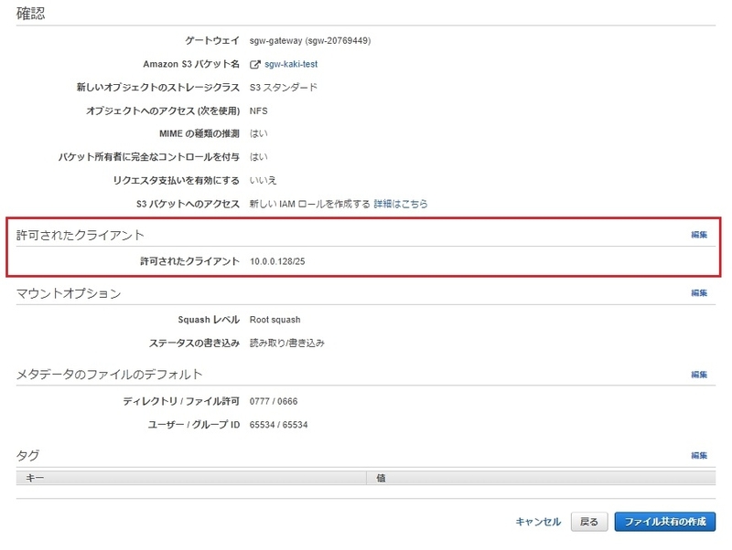Viewport: 732px width, 550px height.
Task: Click the キャンセル link
Action: (x=538, y=522)
